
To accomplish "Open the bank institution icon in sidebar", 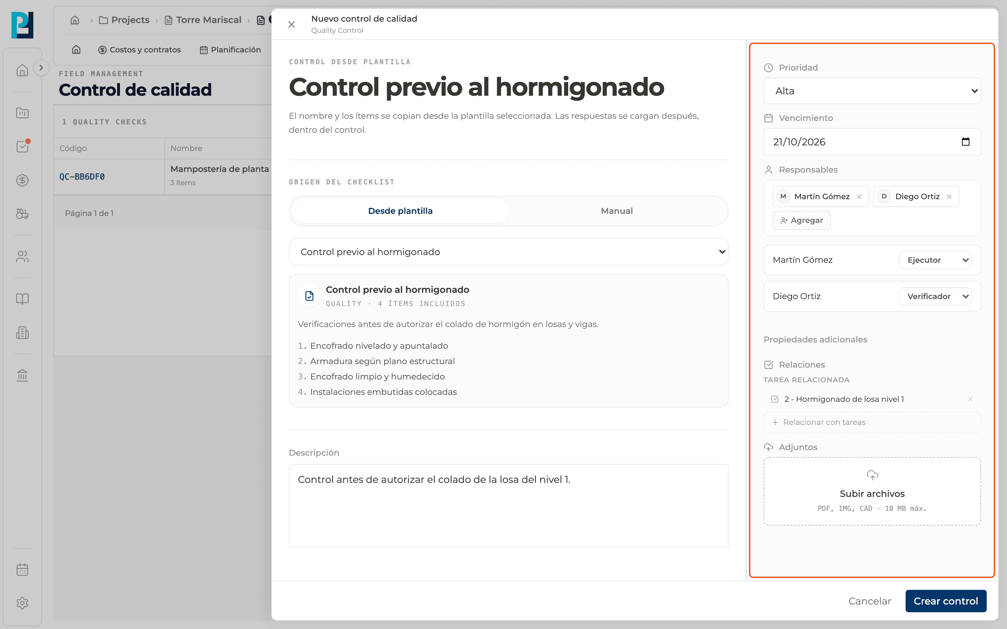I will (x=22, y=375).
